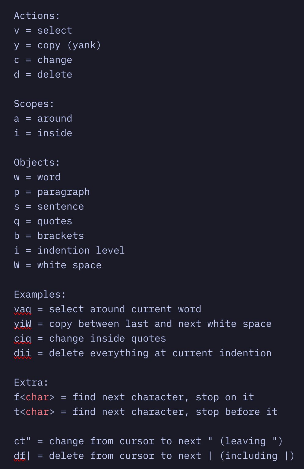The height and width of the screenshot is (469, 304).
Task: Click the word "delete" in Actions list
Action: [55, 75]
